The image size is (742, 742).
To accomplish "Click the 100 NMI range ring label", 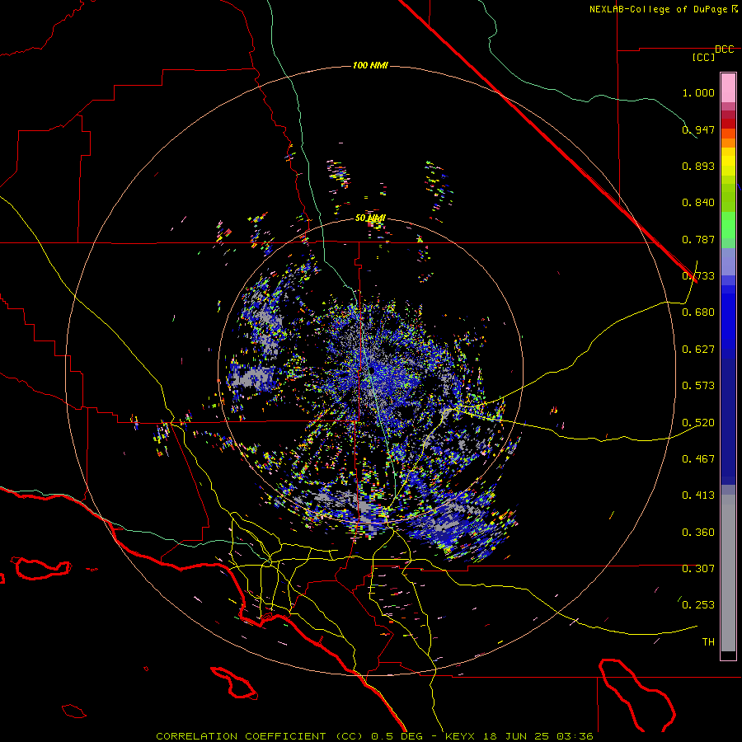I will [x=370, y=65].
